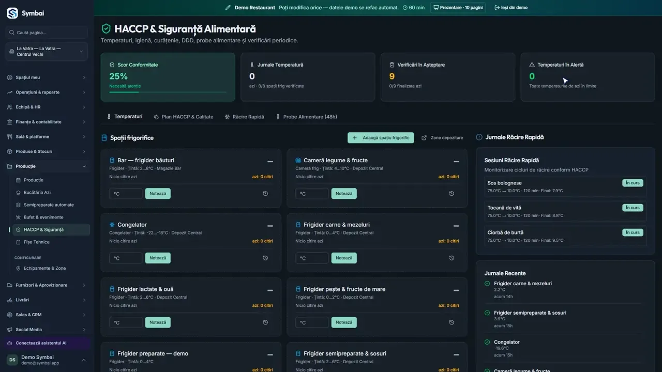Open Bucătăria Azi in sidebar
Image resolution: width=662 pixels, height=372 pixels.
coord(51,192)
